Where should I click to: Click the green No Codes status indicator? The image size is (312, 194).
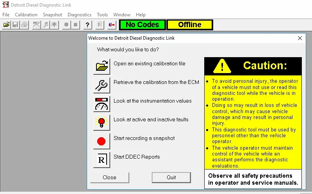(142, 25)
